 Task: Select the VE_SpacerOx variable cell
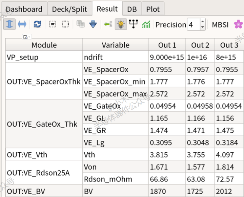(x=116, y=69)
